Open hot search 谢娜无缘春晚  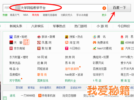[x=50, y=15]
